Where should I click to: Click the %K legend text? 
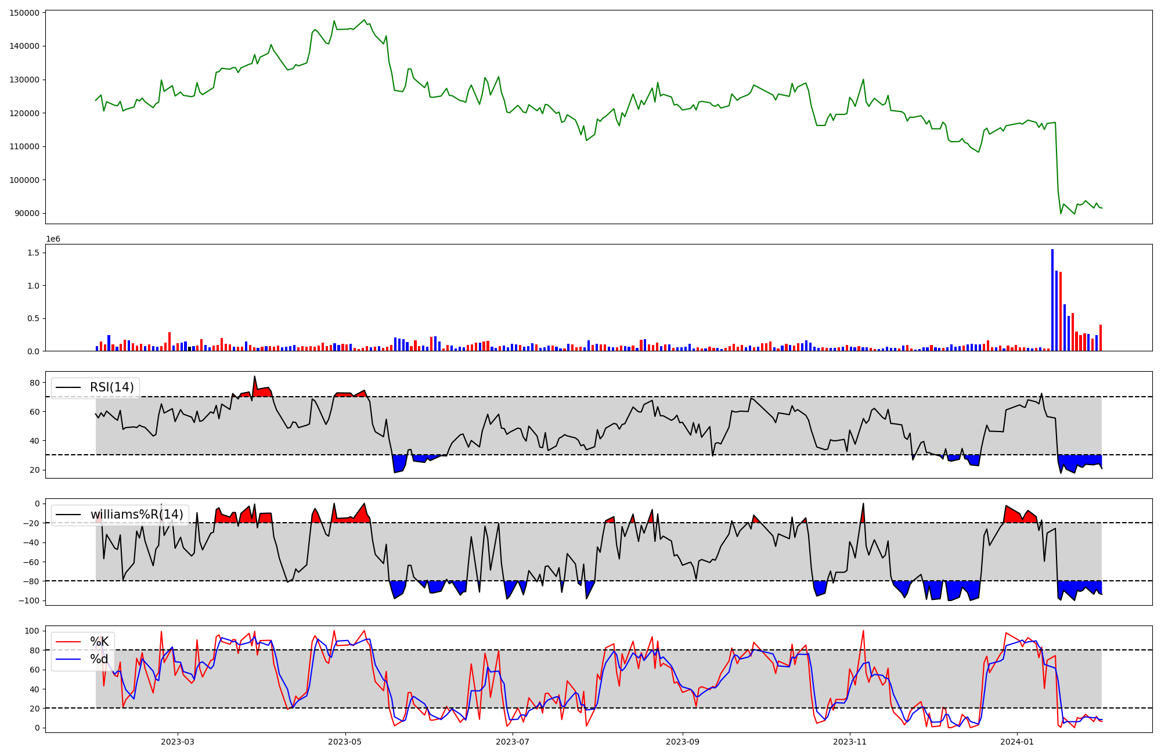click(99, 642)
